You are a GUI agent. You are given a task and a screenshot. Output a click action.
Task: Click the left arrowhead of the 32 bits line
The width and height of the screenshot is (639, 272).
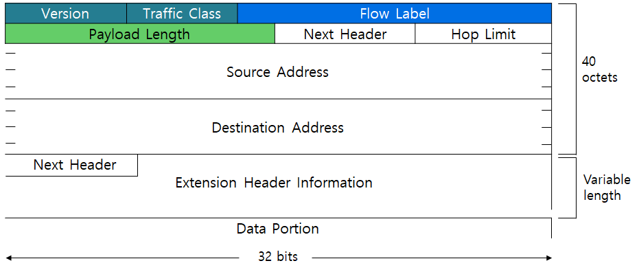(x=8, y=258)
